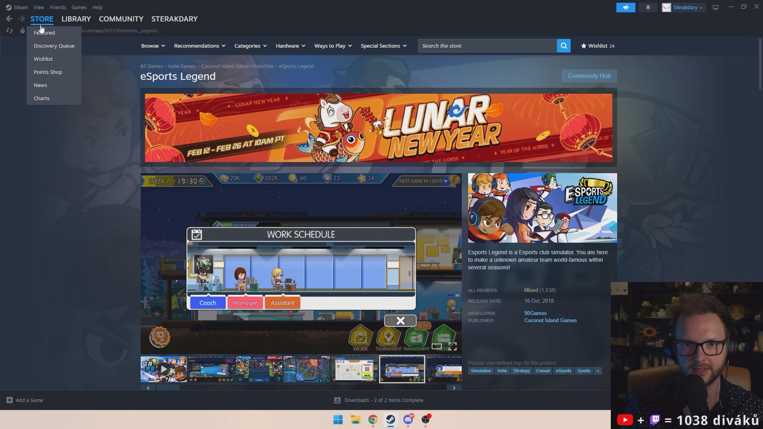This screenshot has width=763, height=429.
Task: Click the page reload icon
Action: tap(10, 31)
